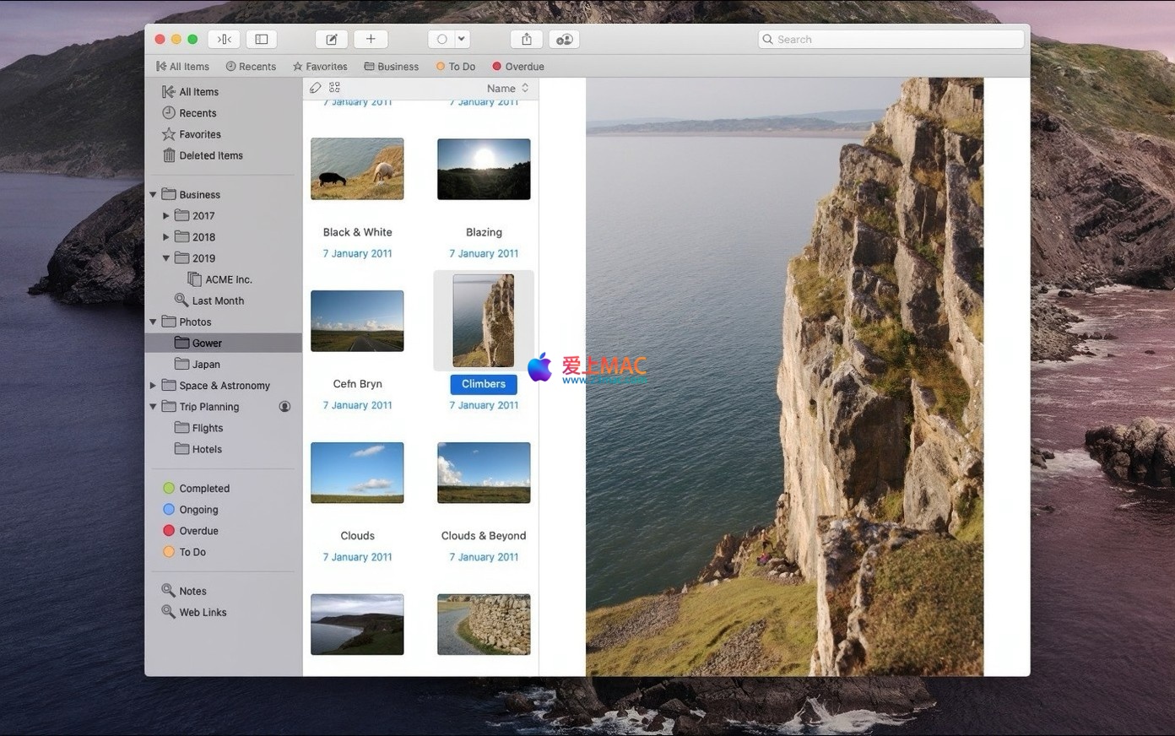This screenshot has width=1175, height=736.
Task: Select Favorites in the shortcuts bar
Action: [x=320, y=67]
